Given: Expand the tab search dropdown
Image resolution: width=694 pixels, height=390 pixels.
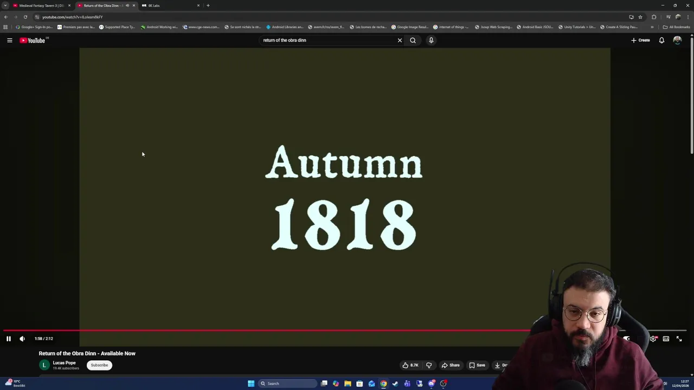Looking at the screenshot, I should [x=5, y=5].
